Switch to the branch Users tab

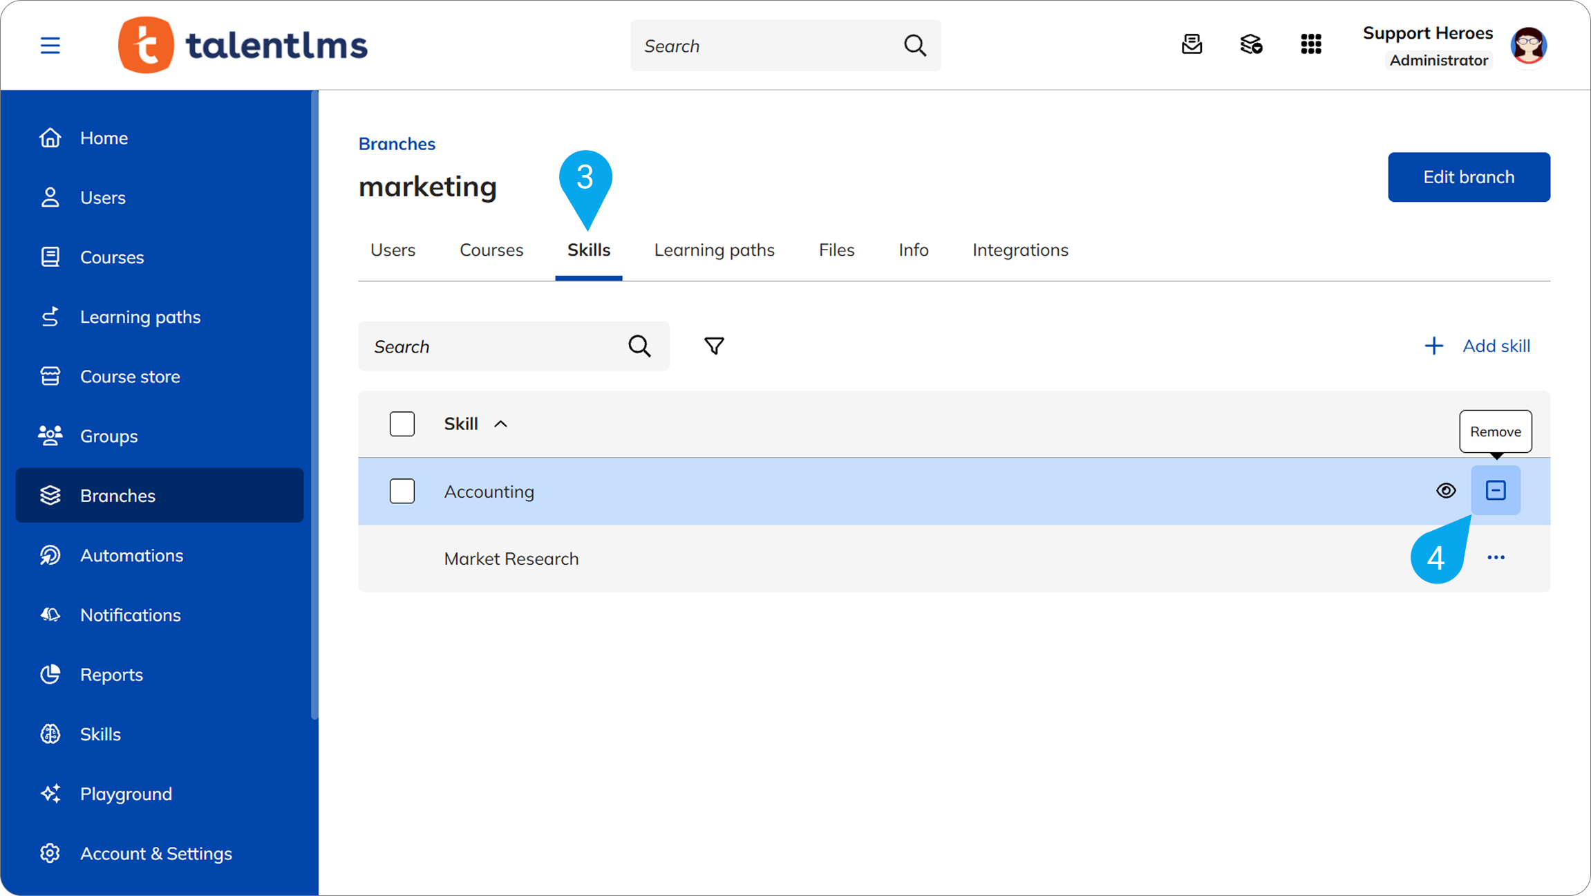(x=393, y=250)
